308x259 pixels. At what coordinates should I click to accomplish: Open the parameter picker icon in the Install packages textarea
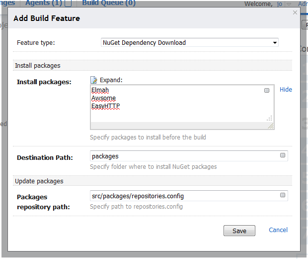pos(267,91)
